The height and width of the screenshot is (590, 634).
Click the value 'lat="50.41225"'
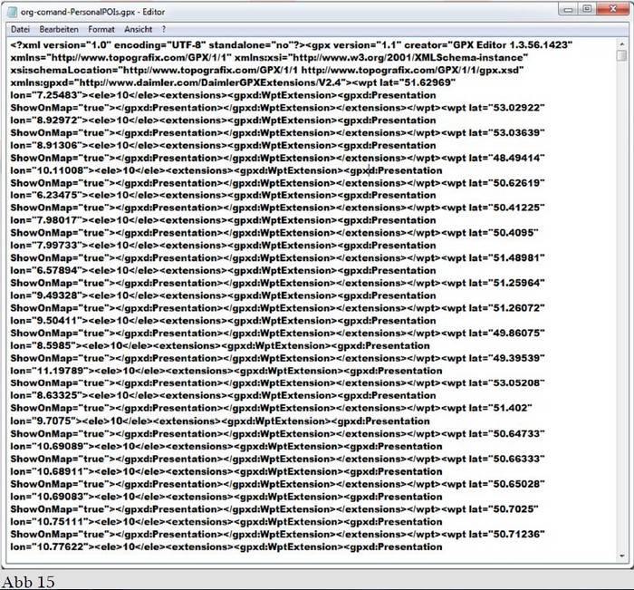(x=506, y=208)
